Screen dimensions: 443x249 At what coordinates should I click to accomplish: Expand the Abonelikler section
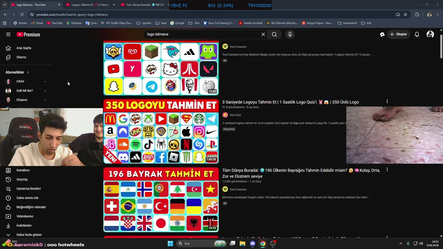[17, 72]
